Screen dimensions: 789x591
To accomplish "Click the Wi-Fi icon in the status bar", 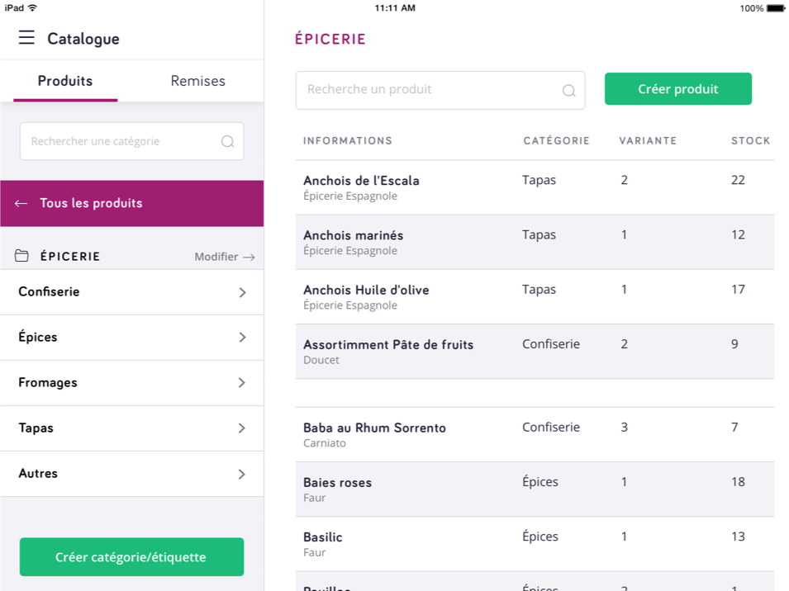I will (x=33, y=7).
